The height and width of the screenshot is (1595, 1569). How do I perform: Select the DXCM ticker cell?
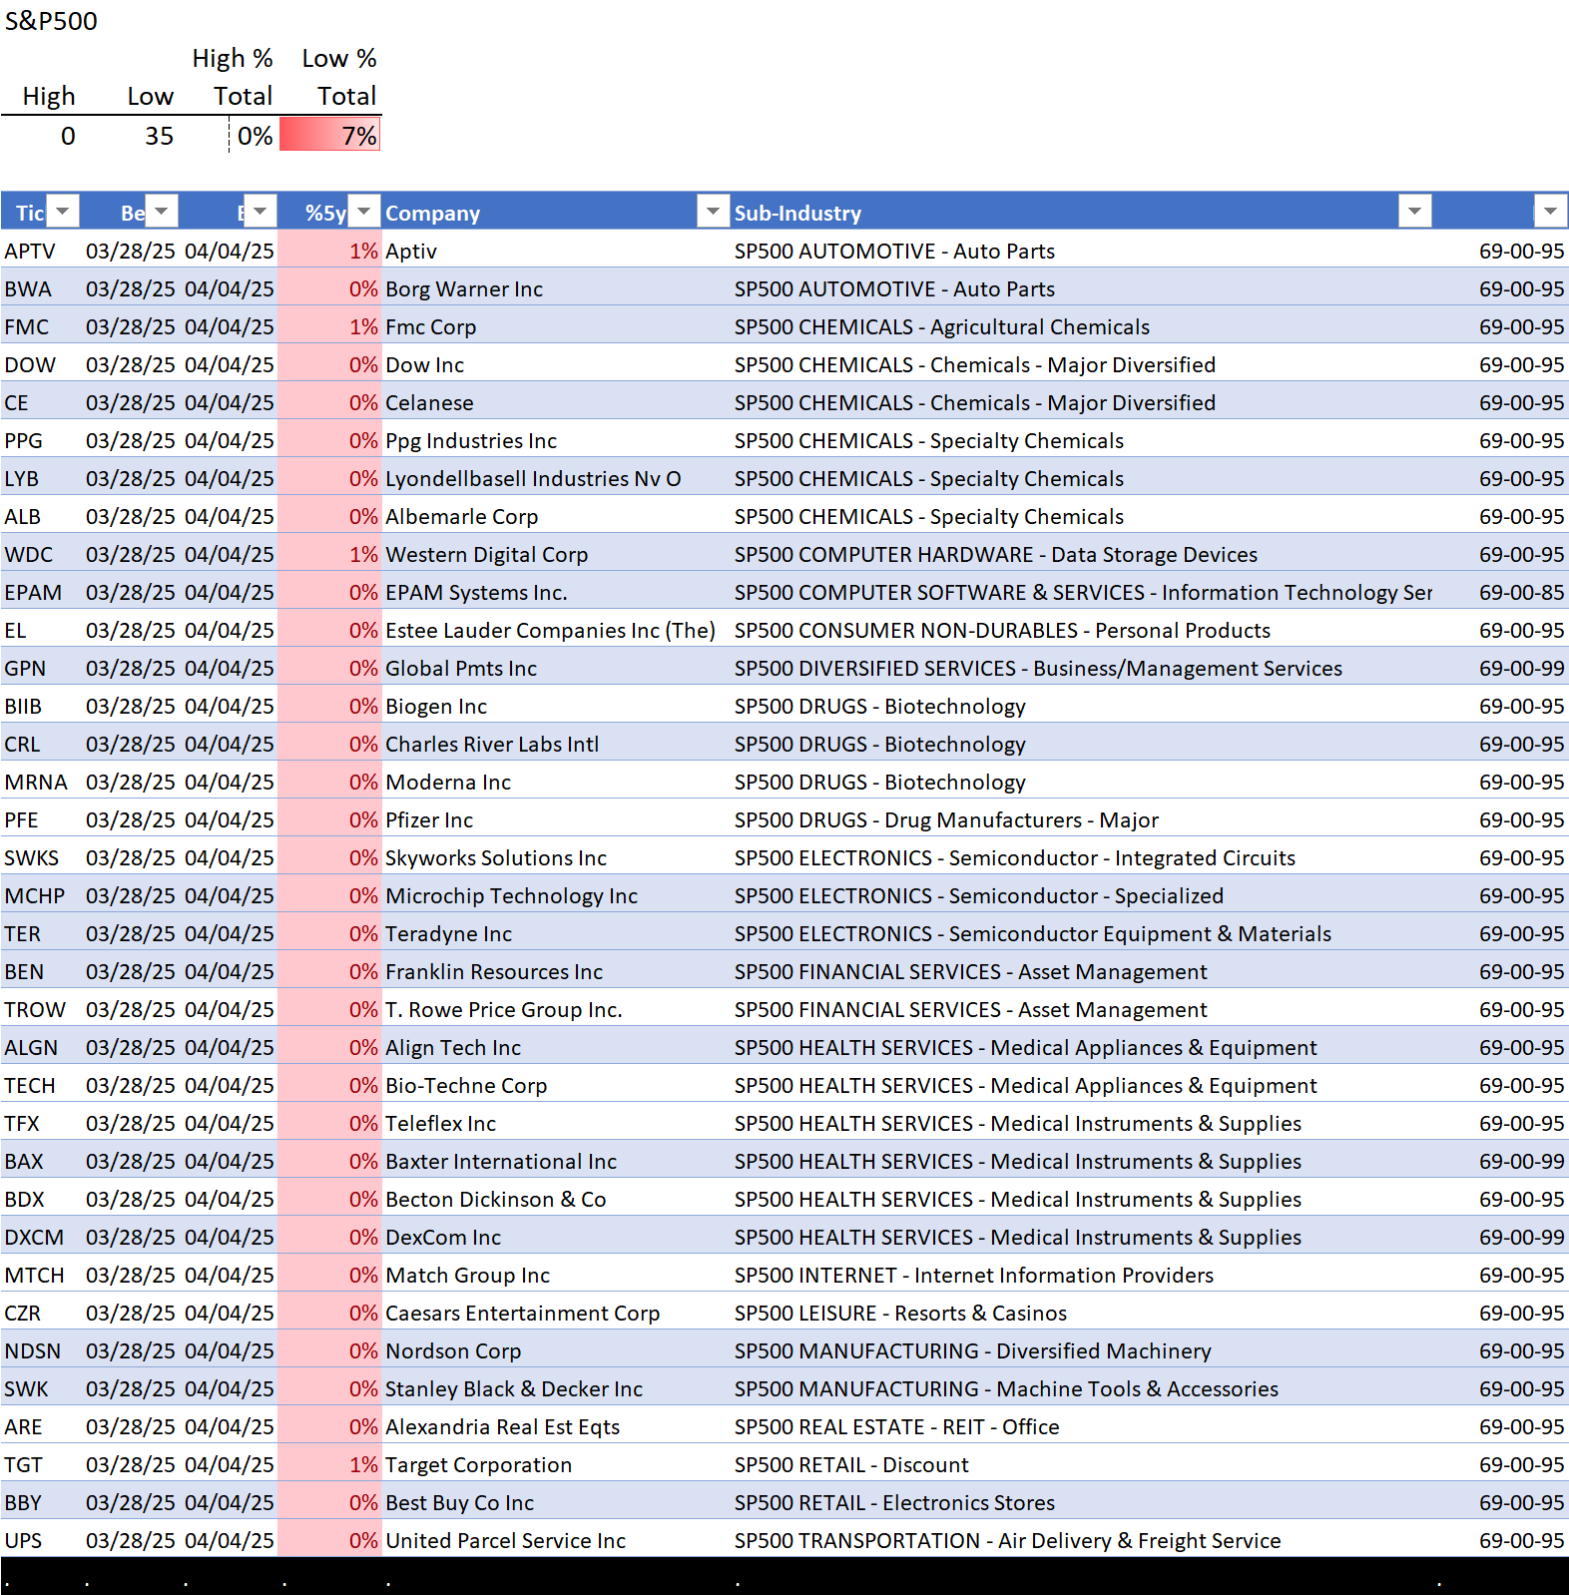(x=41, y=1237)
